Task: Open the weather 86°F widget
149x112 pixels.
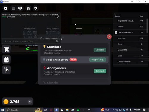Action: pyautogui.click(x=105, y=110)
